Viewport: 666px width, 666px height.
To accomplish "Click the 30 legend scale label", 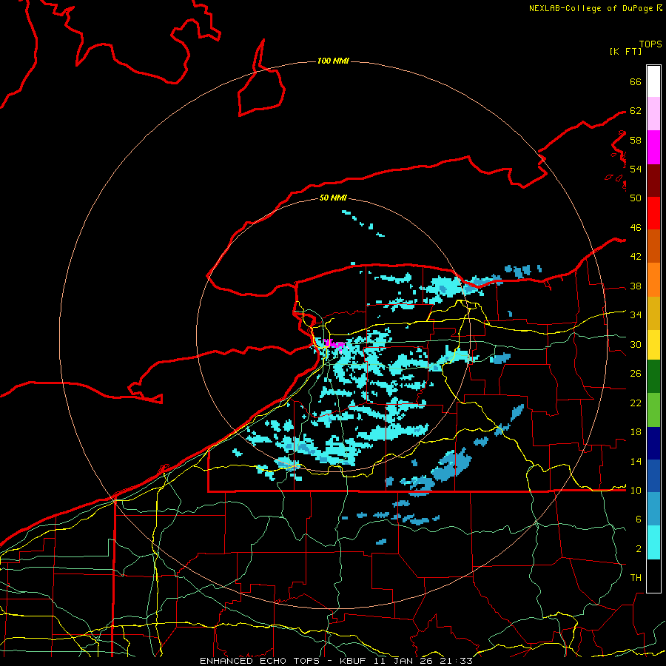I will pos(636,344).
